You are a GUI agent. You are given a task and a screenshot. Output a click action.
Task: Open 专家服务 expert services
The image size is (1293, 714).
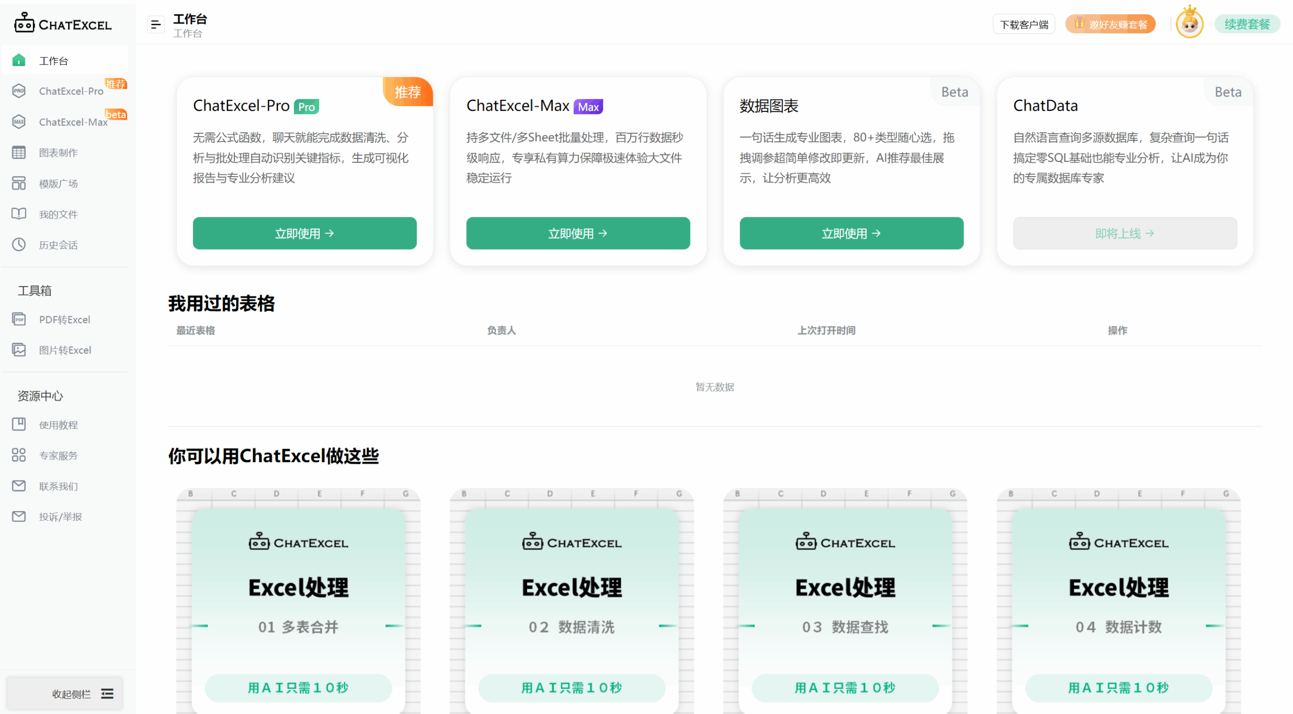point(59,455)
